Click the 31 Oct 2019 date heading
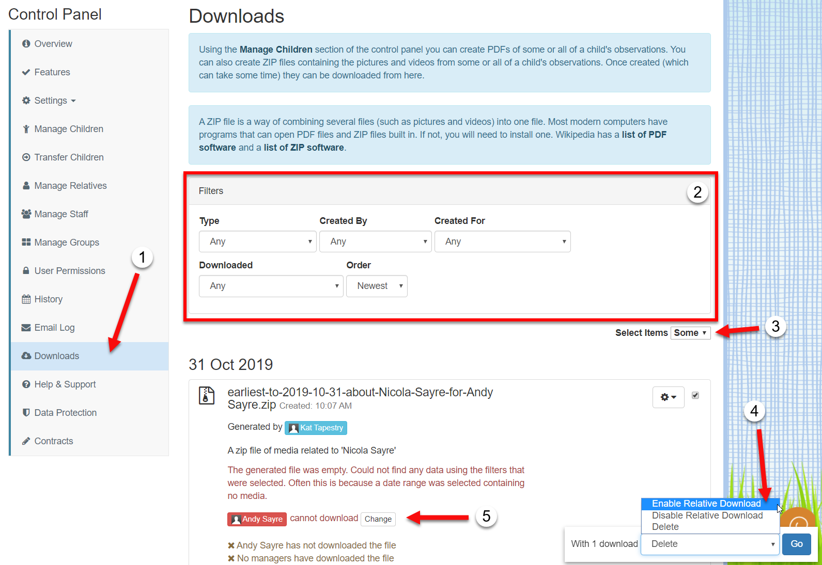Viewport: 822px width, 565px height. click(231, 364)
